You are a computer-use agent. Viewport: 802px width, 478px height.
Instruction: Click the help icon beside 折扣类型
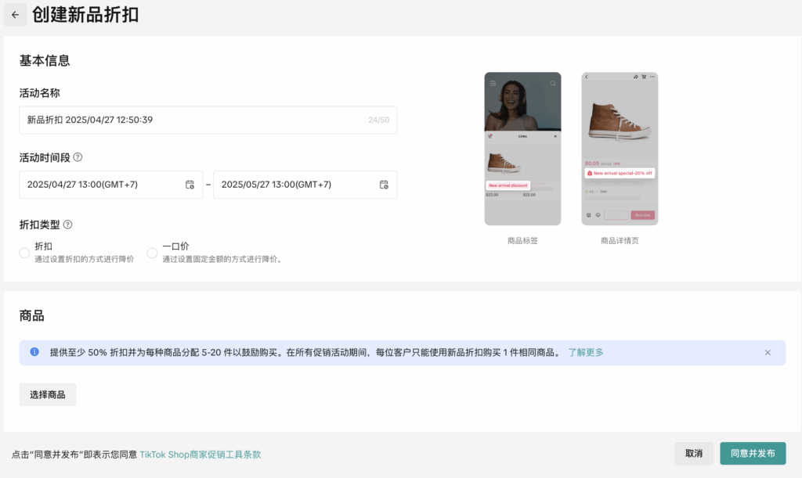69,225
